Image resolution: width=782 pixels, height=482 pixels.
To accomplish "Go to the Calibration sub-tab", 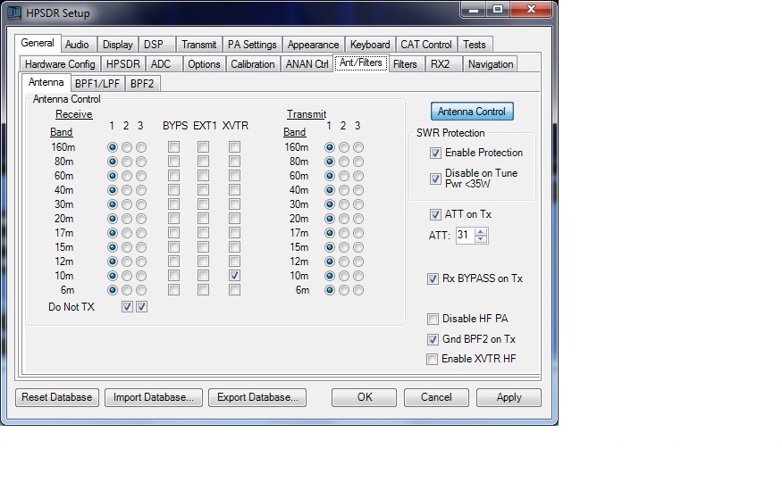I will [252, 64].
